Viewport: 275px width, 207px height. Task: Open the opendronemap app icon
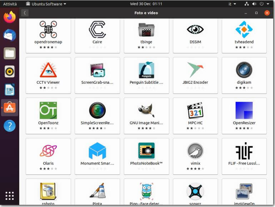pos(48,30)
